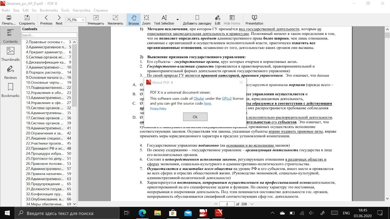Open the Reviews side panel

[x=10, y=72]
